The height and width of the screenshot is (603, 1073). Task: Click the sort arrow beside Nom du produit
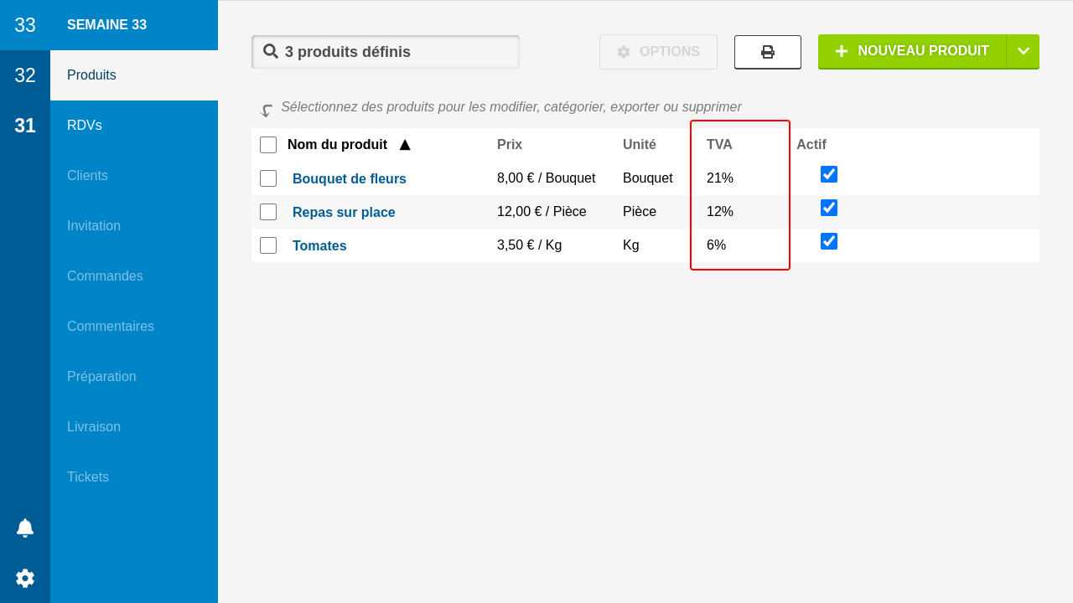click(405, 145)
